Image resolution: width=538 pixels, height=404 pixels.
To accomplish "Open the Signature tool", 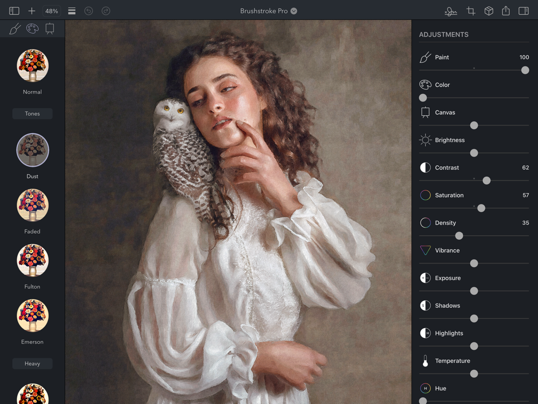I will tap(451, 11).
